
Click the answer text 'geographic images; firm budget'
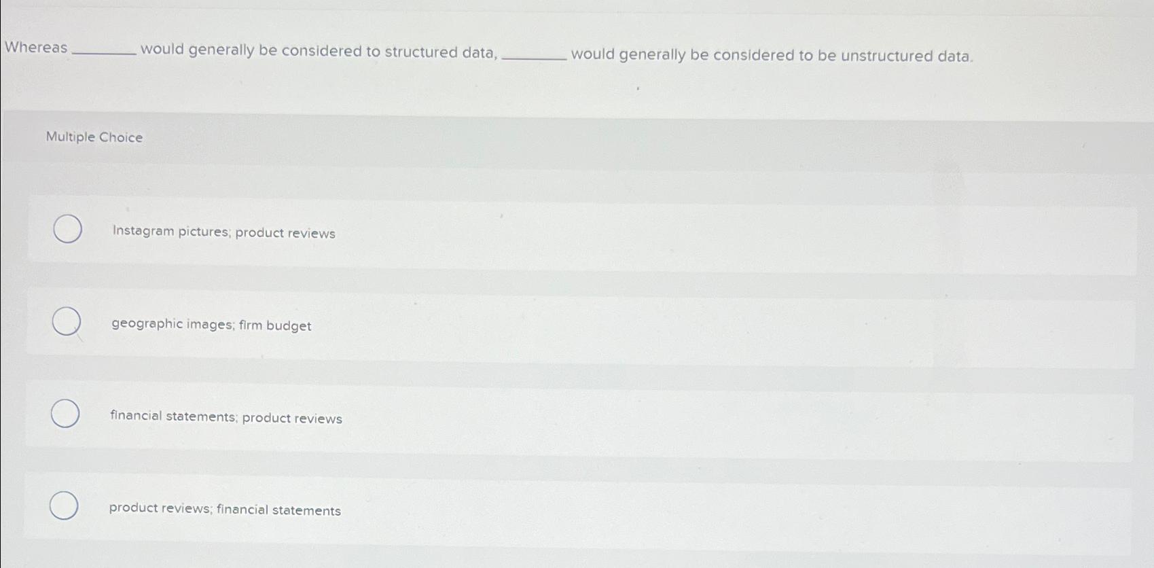pyautogui.click(x=211, y=325)
